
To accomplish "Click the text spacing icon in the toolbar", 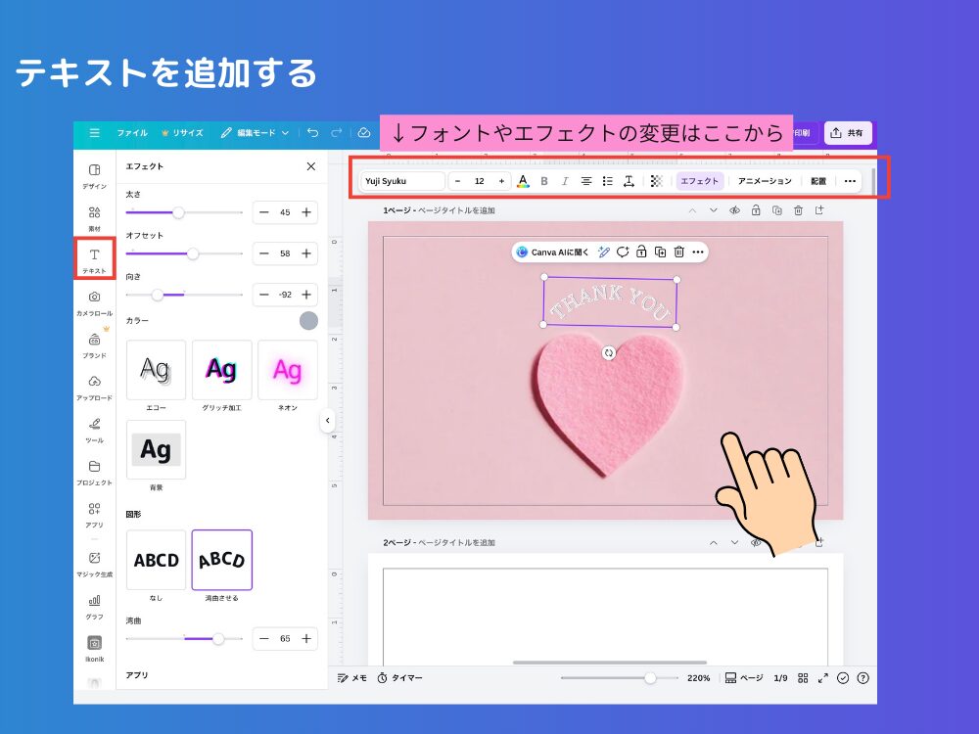I will pos(629,181).
